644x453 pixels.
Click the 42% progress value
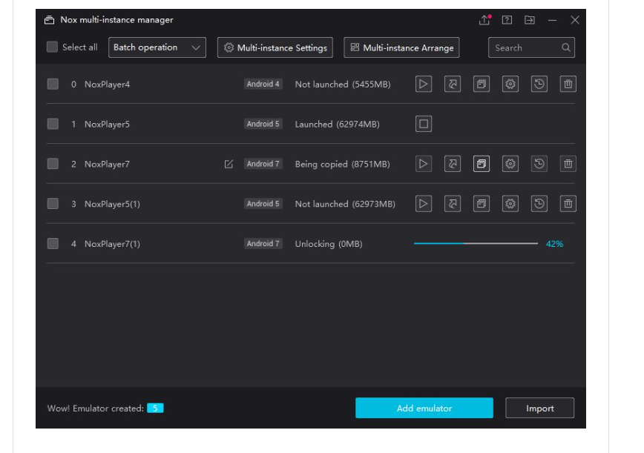pyautogui.click(x=554, y=244)
